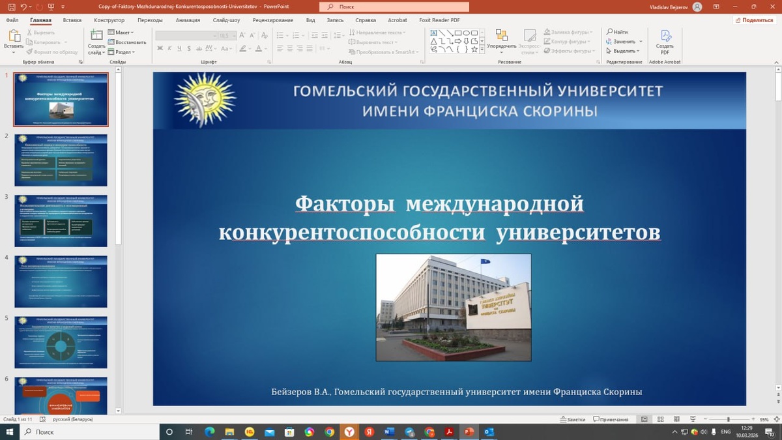The height and width of the screenshot is (440, 782).
Task: Expand the shapes gallery more arrow
Action: pos(482,49)
